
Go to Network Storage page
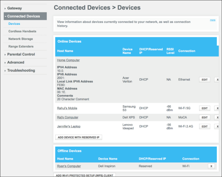(21, 39)
